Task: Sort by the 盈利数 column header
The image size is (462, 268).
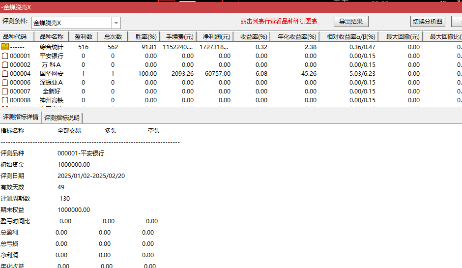Action: [x=83, y=37]
